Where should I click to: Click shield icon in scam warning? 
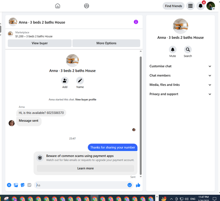40,158
